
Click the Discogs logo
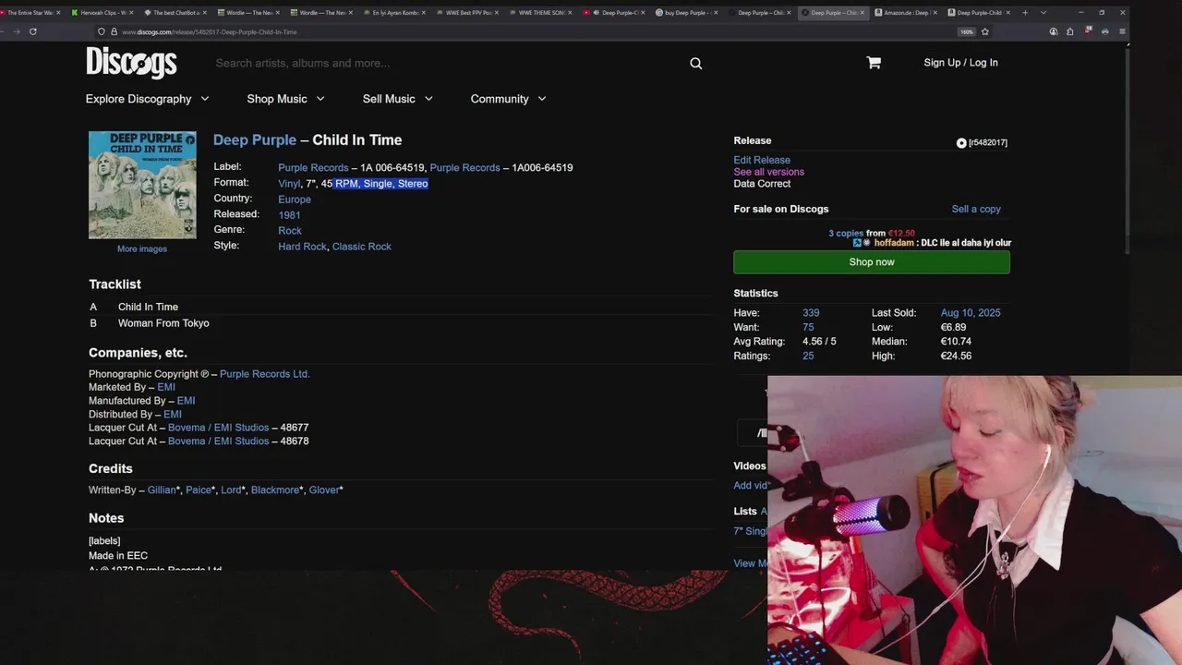pos(131,63)
